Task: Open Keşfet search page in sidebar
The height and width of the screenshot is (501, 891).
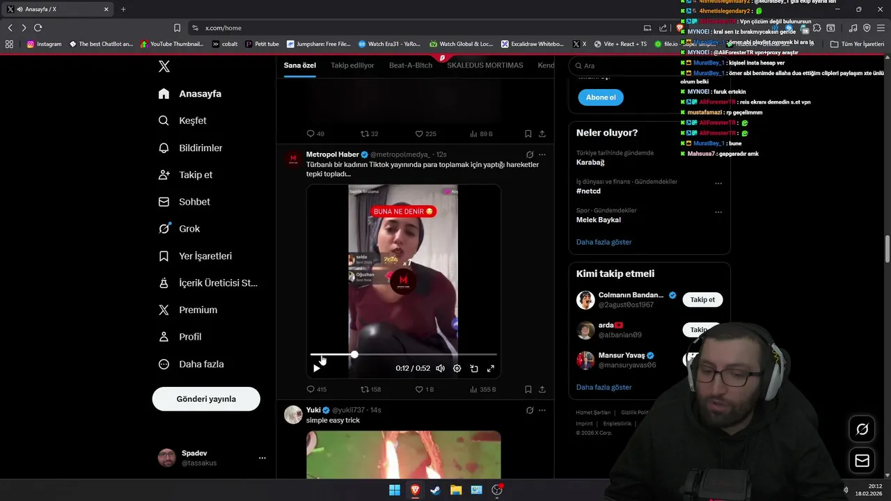Action: [x=182, y=120]
